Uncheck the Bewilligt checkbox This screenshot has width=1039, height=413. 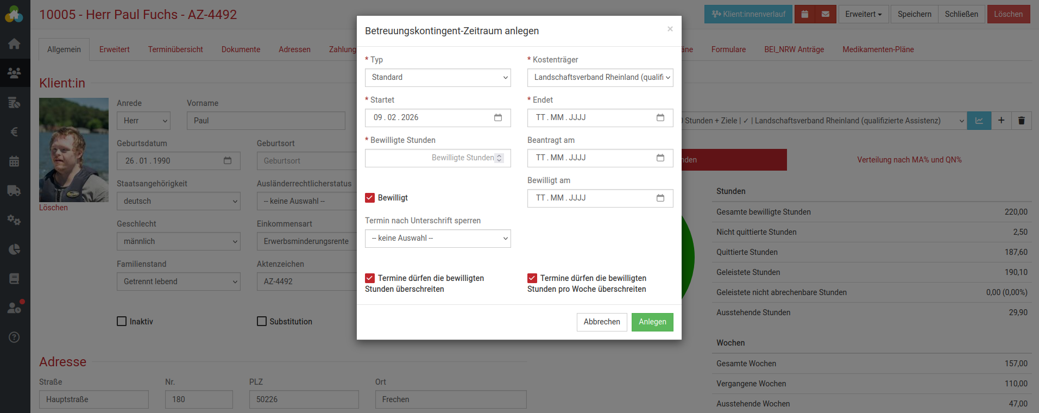click(x=370, y=198)
